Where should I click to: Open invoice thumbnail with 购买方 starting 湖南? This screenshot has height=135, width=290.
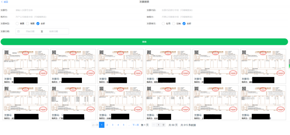[x=263, y=67]
